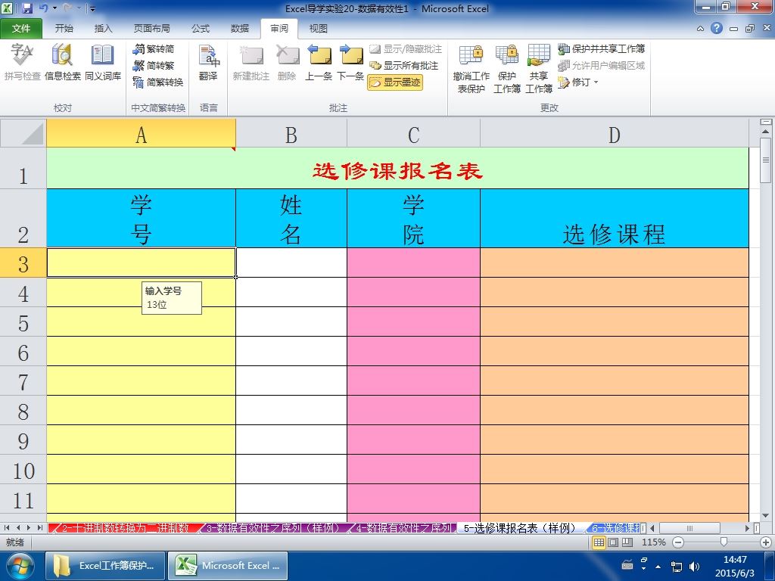Click 撤消工作表保护 unprotect sheet icon

point(471,69)
